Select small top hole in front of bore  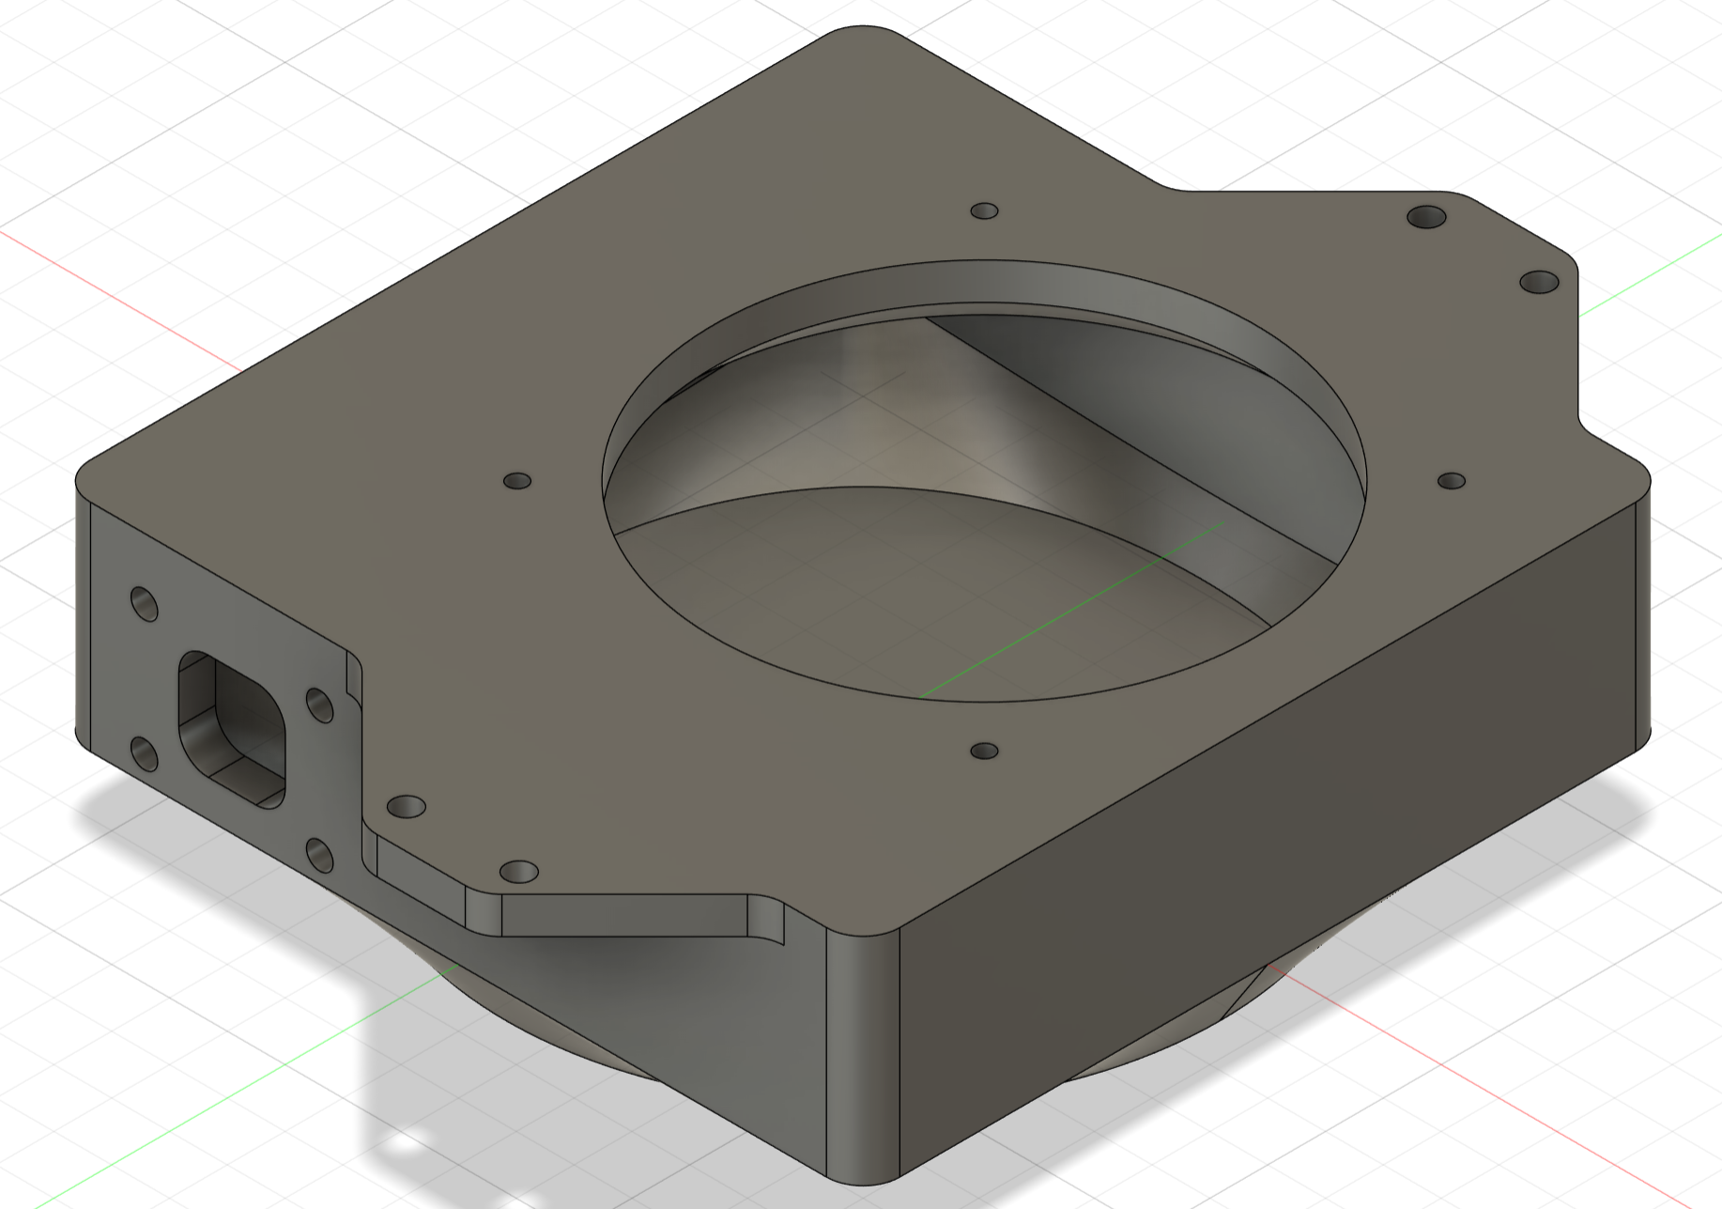click(984, 752)
